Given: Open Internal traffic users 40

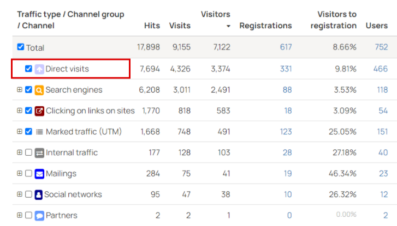Looking at the screenshot, I should (x=383, y=152).
